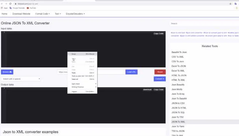Expand the Encode/Decoders dropdown menu
Image resolution: width=239 pixels, height=136 pixels.
click(75, 14)
